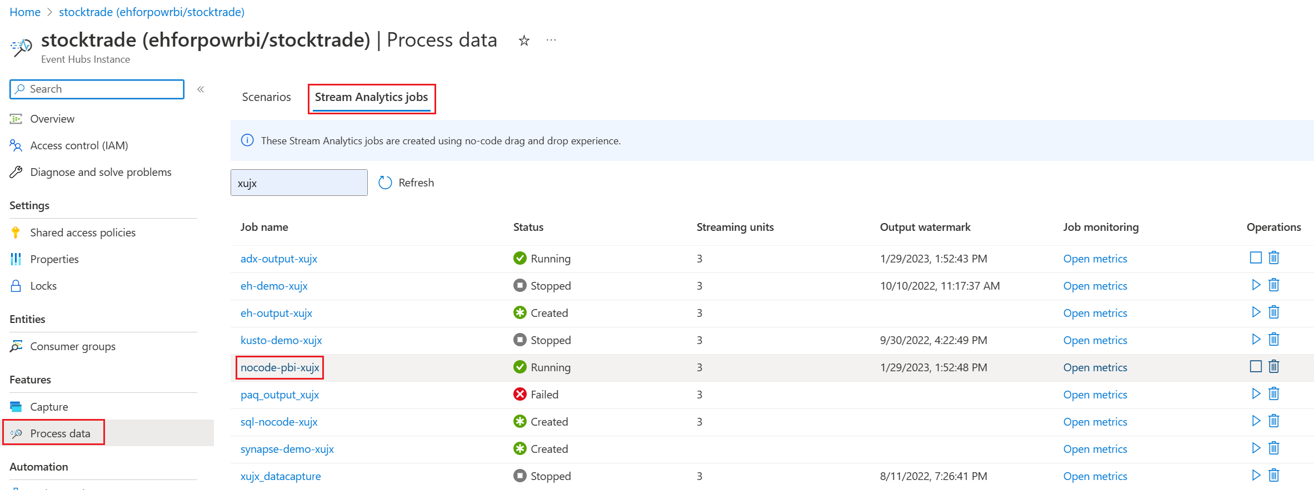Stop the adx-output-xujx job
This screenshot has width=1314, height=490.
[1256, 257]
